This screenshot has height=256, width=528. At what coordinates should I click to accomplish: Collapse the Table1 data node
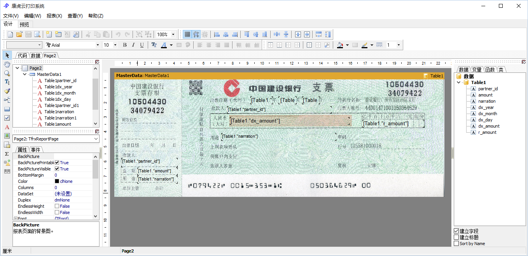point(459,82)
